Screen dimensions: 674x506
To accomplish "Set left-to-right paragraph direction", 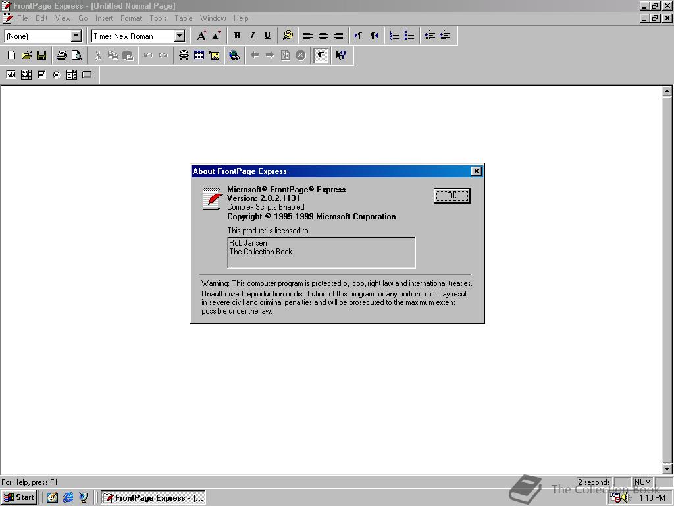I will pos(358,36).
